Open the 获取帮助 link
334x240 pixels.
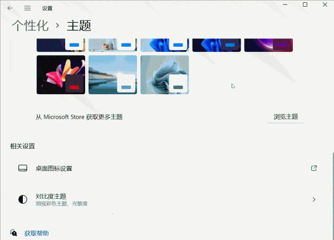[x=36, y=233]
